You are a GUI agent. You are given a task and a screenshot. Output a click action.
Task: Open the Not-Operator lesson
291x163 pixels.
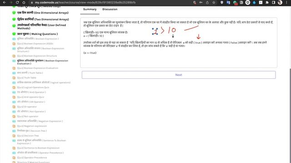(31, 111)
